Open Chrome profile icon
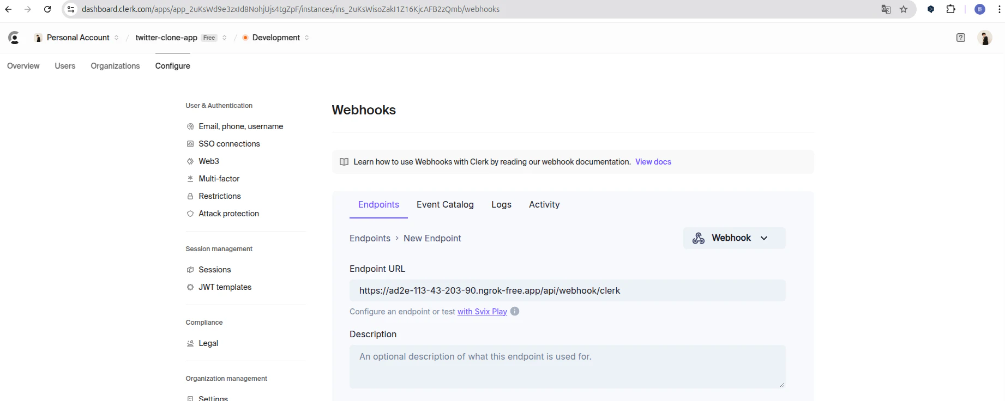The height and width of the screenshot is (401, 1005). 980,9
